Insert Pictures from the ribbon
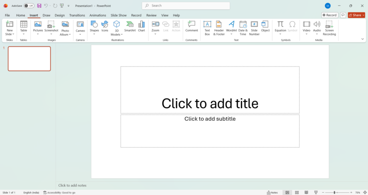 click(x=38, y=28)
